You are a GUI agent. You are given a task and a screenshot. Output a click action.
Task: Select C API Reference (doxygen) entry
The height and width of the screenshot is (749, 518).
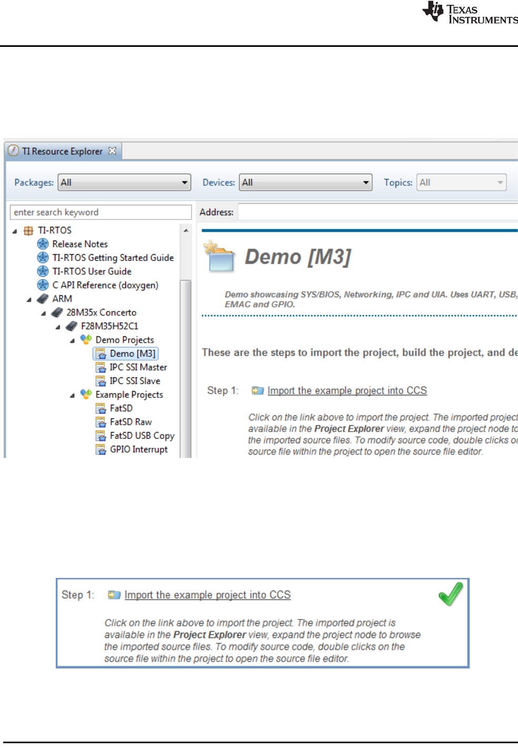click(x=105, y=285)
